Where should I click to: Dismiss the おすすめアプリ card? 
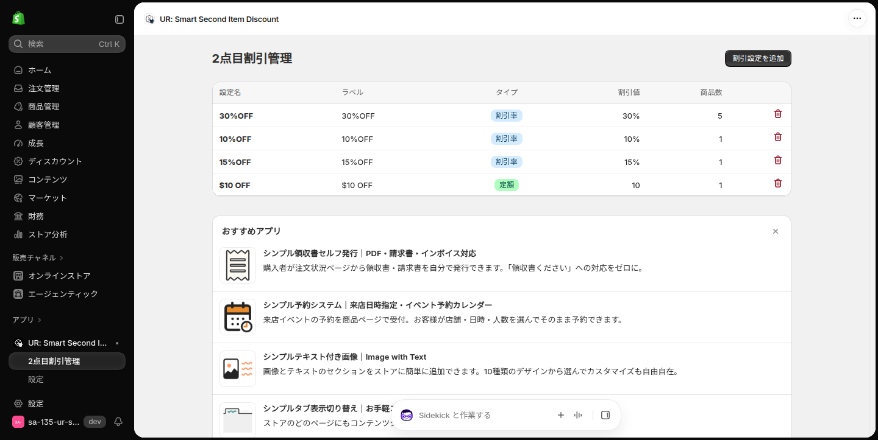pos(776,231)
